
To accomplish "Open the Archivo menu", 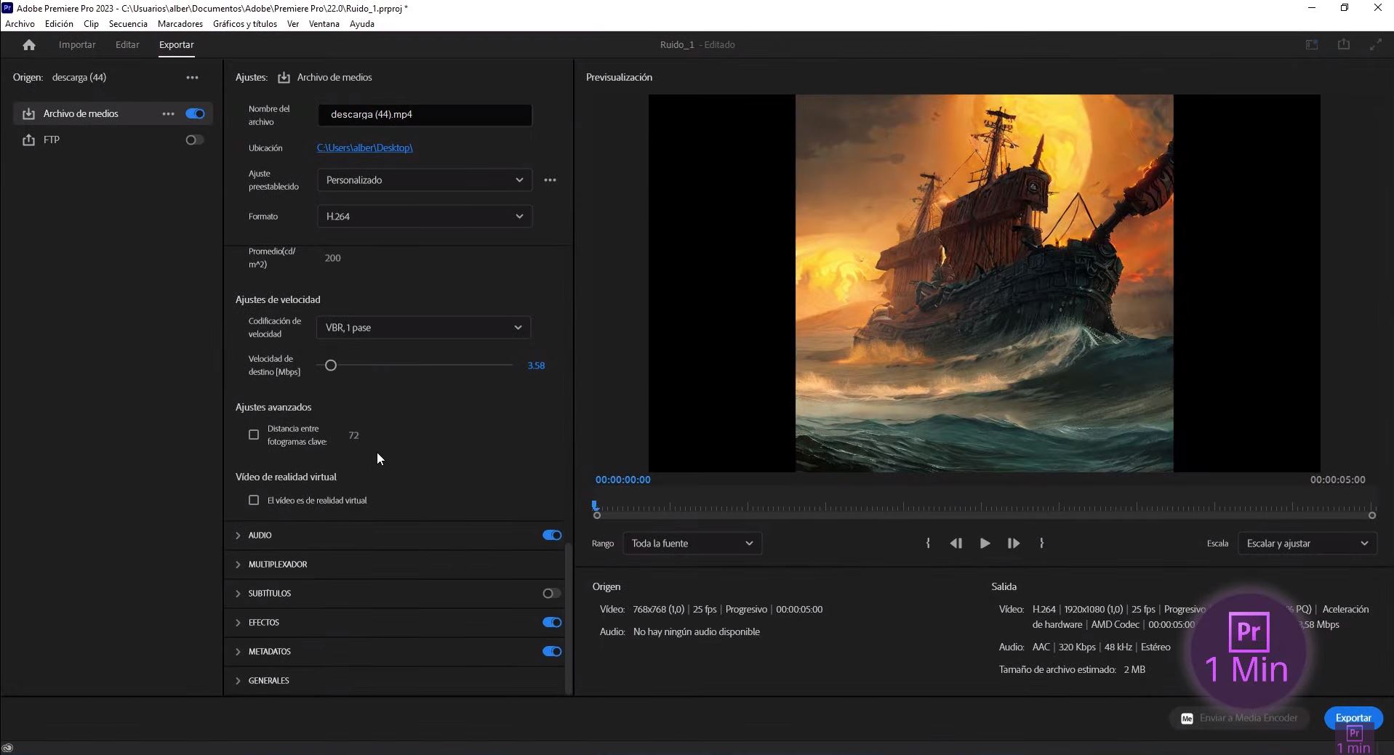I will pos(20,23).
